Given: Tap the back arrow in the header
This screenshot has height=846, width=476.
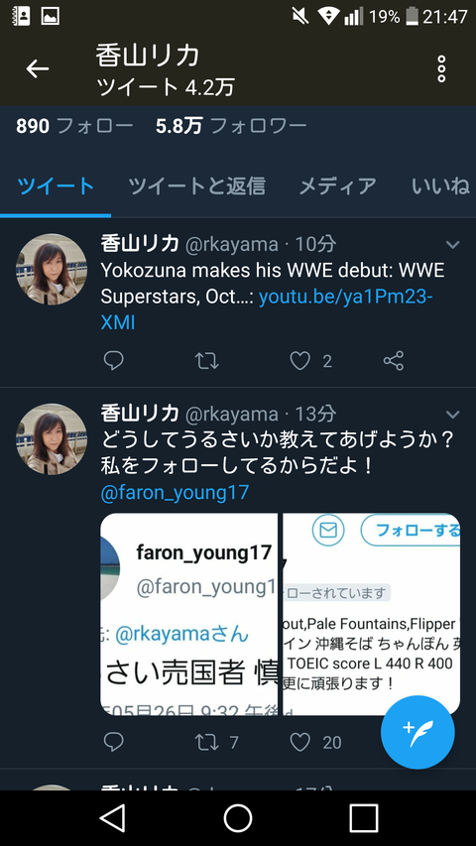Looking at the screenshot, I should click(x=38, y=69).
